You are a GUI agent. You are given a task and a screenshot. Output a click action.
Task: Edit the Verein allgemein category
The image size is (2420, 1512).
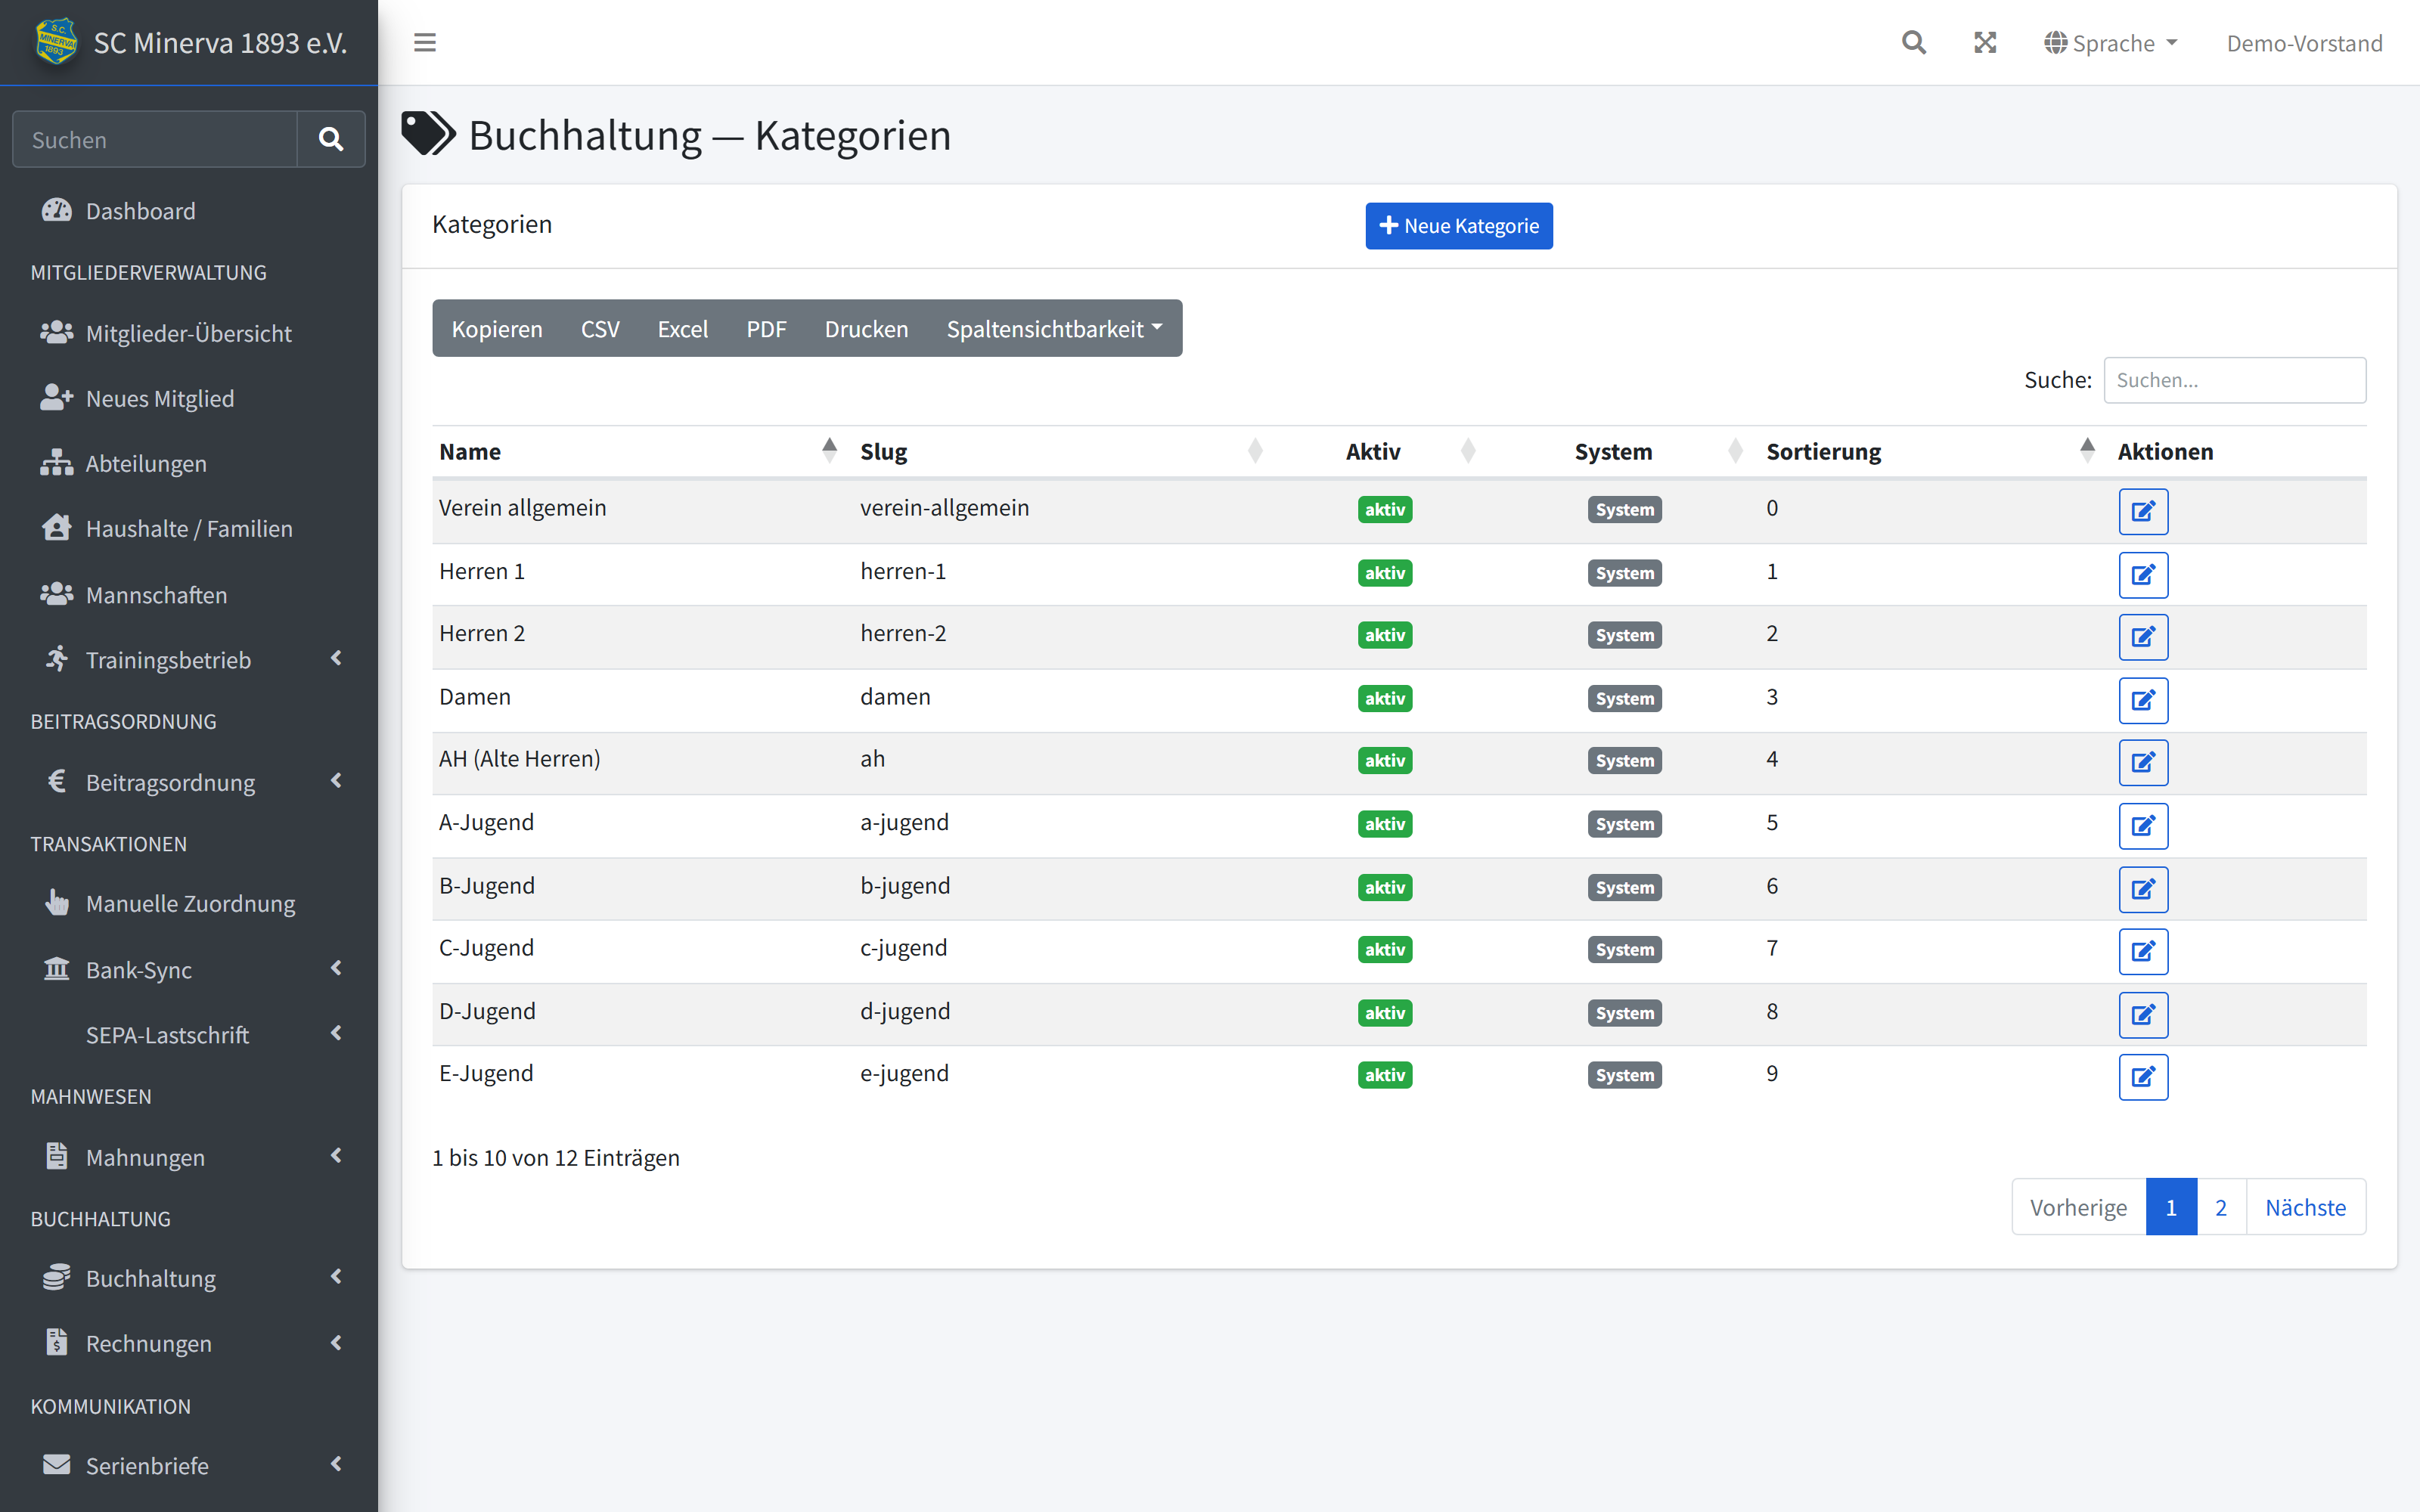[2143, 511]
